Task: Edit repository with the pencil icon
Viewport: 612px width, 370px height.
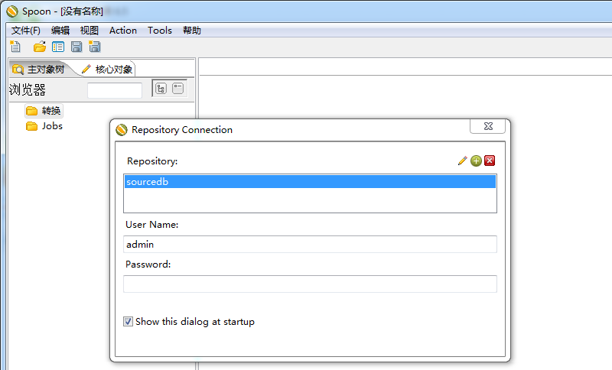Action: point(463,161)
